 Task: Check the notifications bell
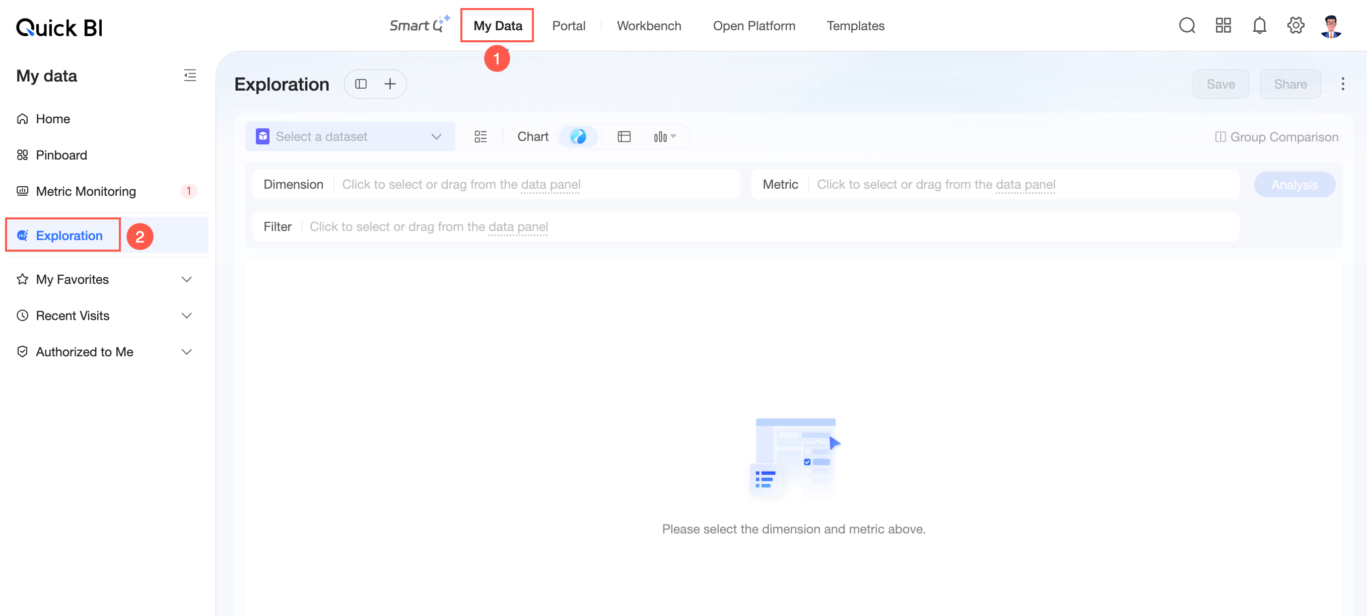click(1259, 26)
